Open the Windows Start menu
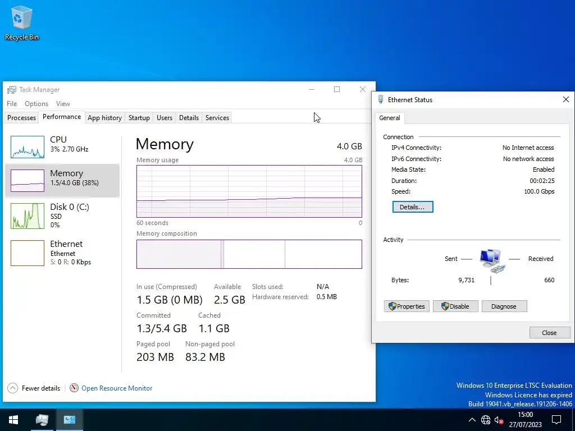 (x=13, y=420)
